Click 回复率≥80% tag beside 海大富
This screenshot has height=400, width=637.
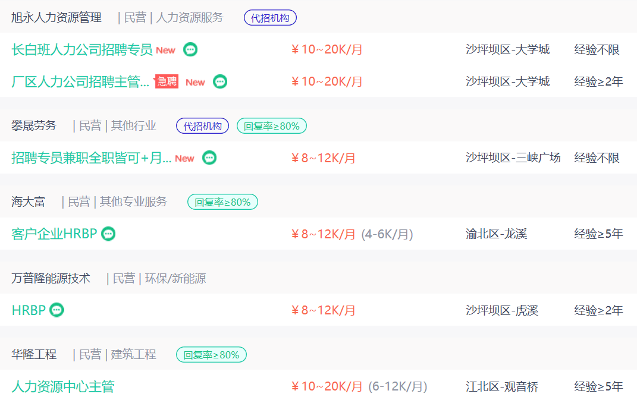tap(222, 202)
